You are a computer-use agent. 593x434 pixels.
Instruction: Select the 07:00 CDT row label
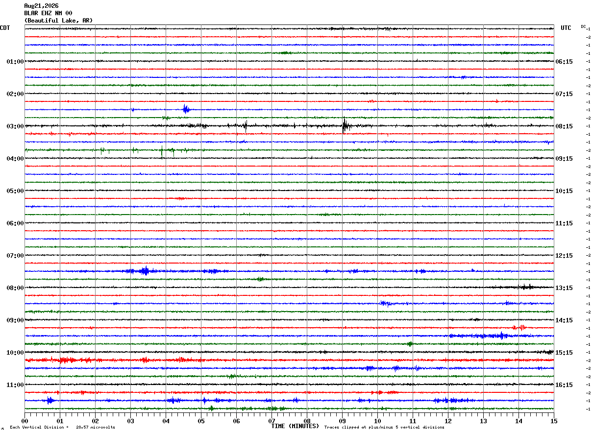(x=15, y=255)
